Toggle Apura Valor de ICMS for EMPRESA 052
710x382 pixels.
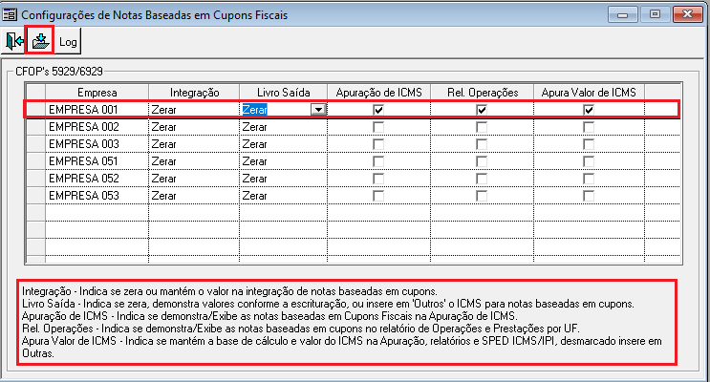click(x=589, y=179)
